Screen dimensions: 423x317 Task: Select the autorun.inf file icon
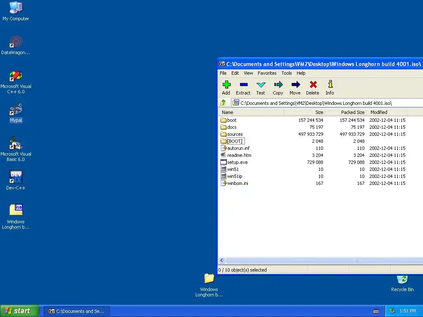pos(223,148)
